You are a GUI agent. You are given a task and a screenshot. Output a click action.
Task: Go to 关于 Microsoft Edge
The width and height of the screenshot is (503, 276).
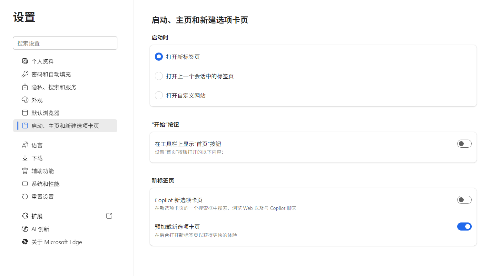click(56, 242)
